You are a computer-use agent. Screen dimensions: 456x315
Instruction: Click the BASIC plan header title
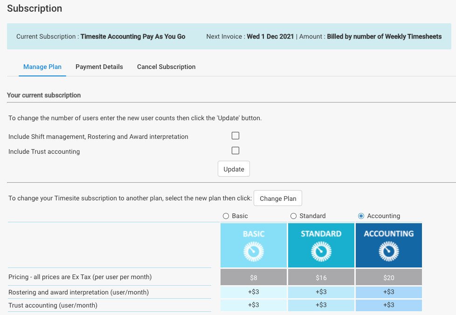pos(254,234)
